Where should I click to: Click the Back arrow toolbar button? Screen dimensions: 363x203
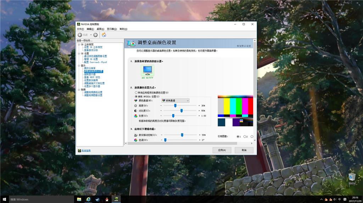(80, 35)
